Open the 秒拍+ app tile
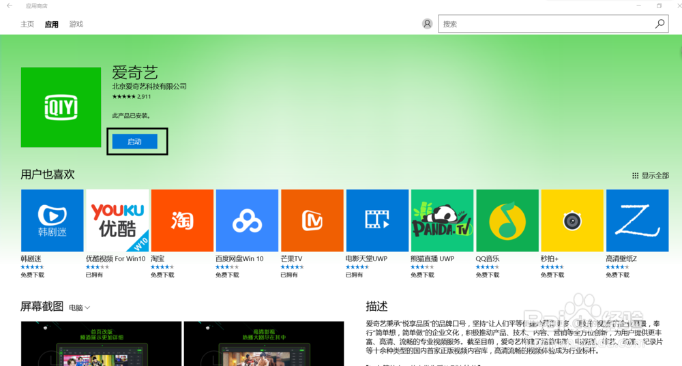 572,220
